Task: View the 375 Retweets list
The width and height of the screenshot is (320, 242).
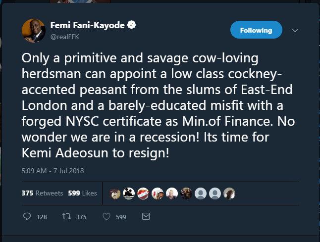Action: click(39, 193)
